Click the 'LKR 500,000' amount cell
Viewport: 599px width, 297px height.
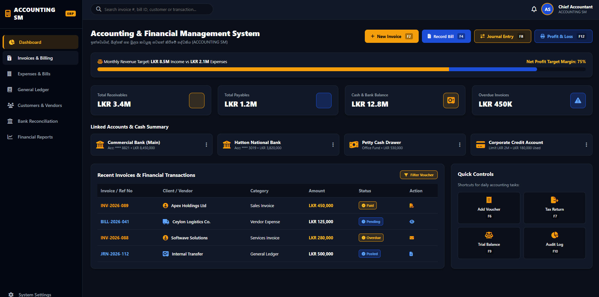point(321,254)
